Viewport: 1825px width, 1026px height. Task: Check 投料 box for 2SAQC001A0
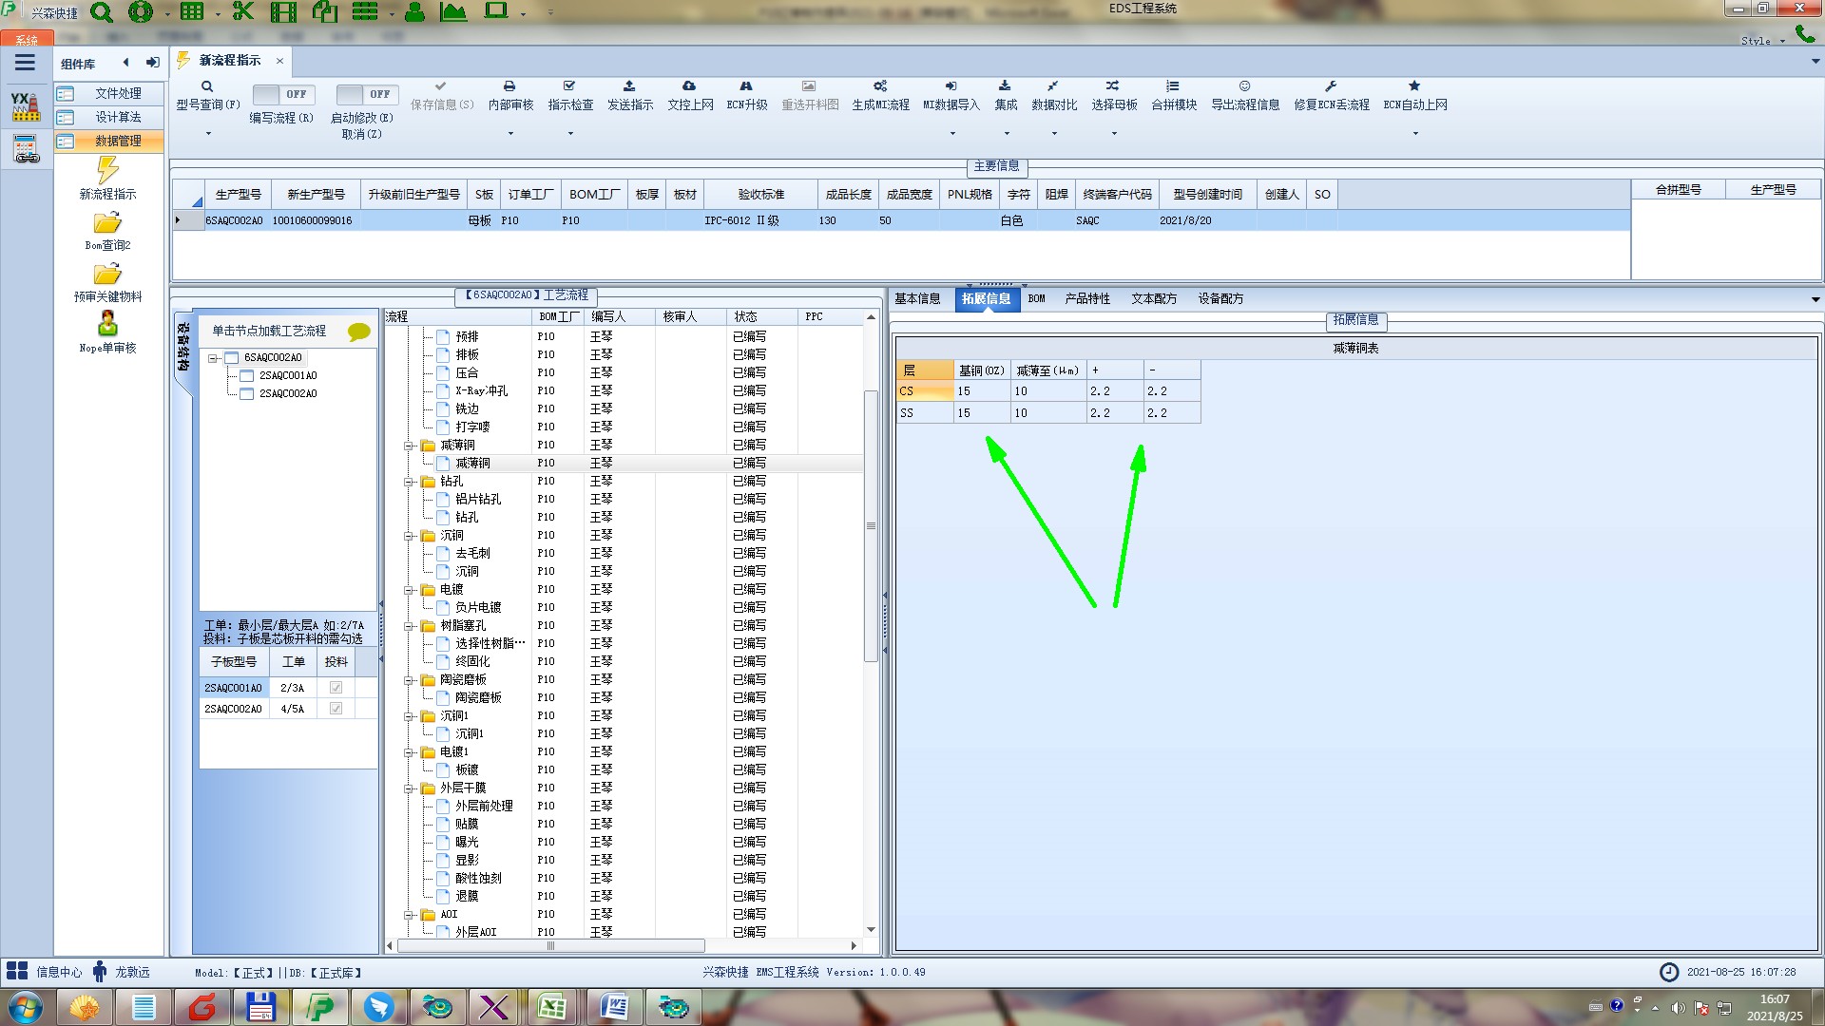tap(336, 688)
